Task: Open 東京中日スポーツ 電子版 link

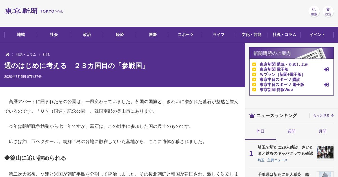Action: 282,85
